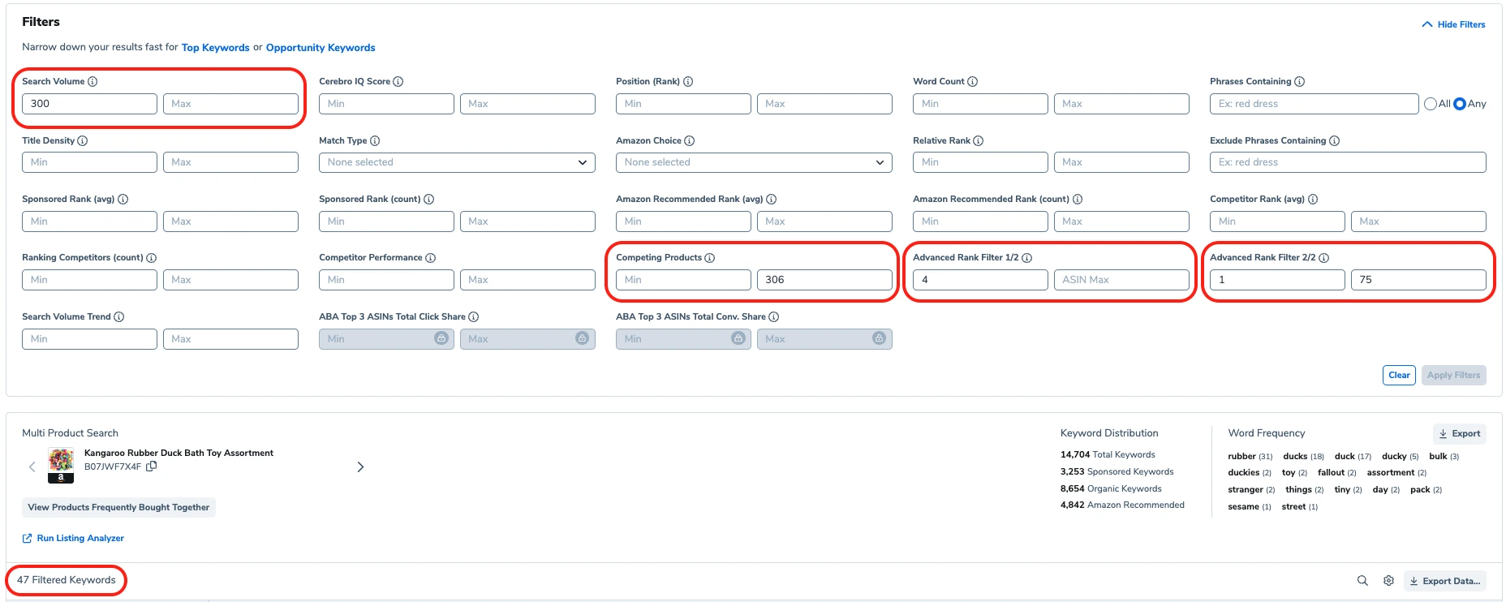Open the Amazon Choice dropdown

(754, 162)
